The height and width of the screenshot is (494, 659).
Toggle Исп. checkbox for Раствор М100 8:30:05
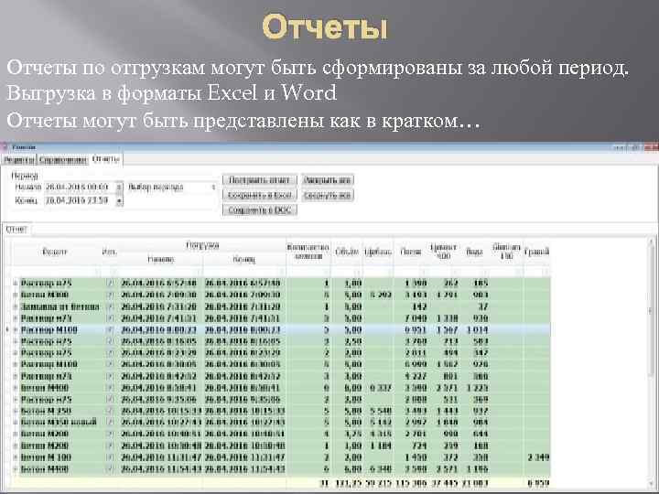pyautogui.click(x=110, y=364)
